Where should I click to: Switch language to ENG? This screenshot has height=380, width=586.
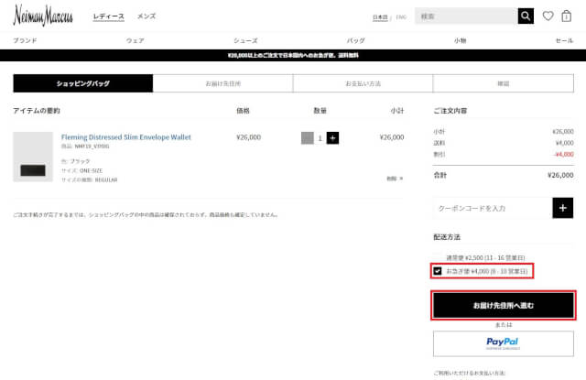[401, 17]
